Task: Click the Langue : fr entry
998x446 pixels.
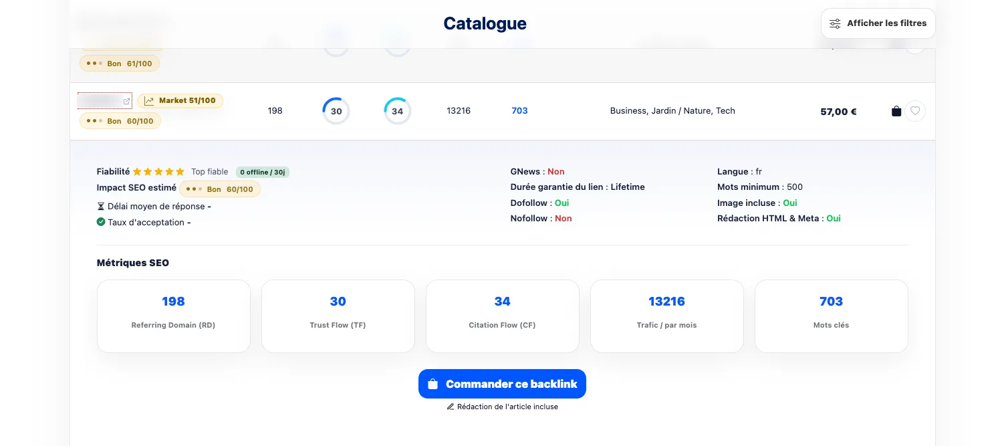Action: click(x=739, y=172)
